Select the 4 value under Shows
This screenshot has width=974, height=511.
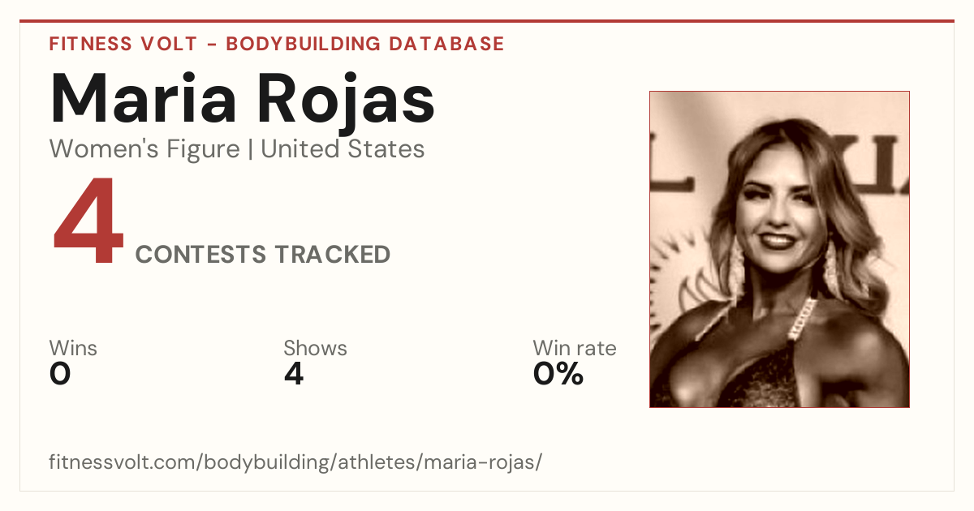294,374
